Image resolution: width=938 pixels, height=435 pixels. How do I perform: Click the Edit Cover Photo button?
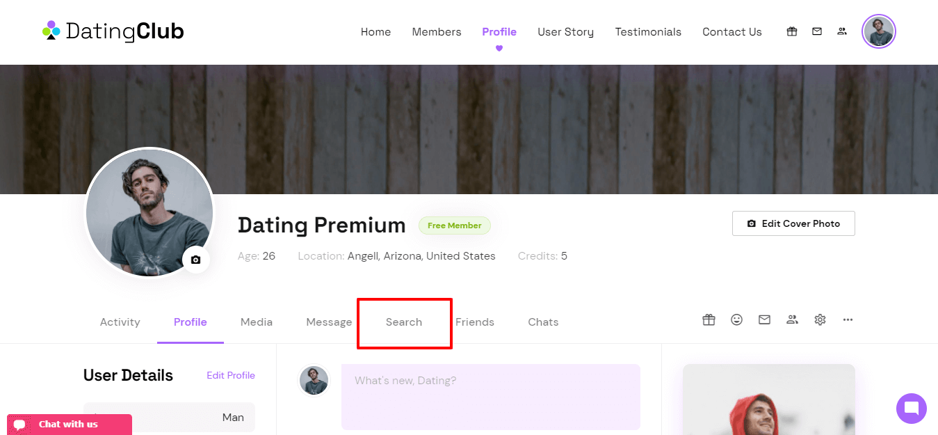tap(793, 223)
